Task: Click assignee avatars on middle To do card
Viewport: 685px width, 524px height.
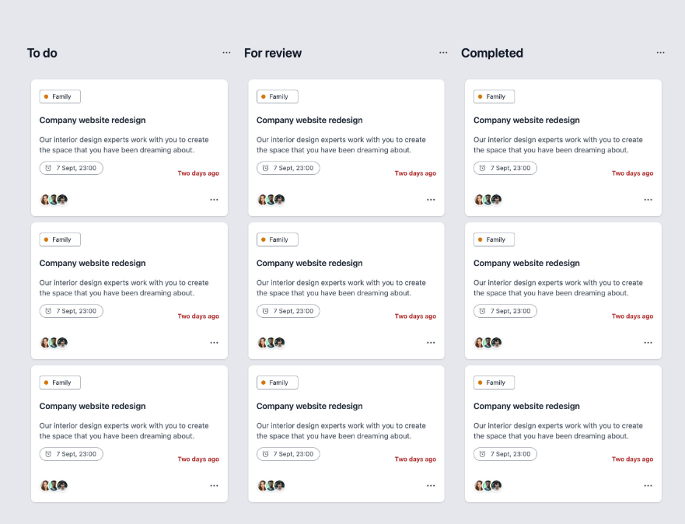Action: (54, 343)
